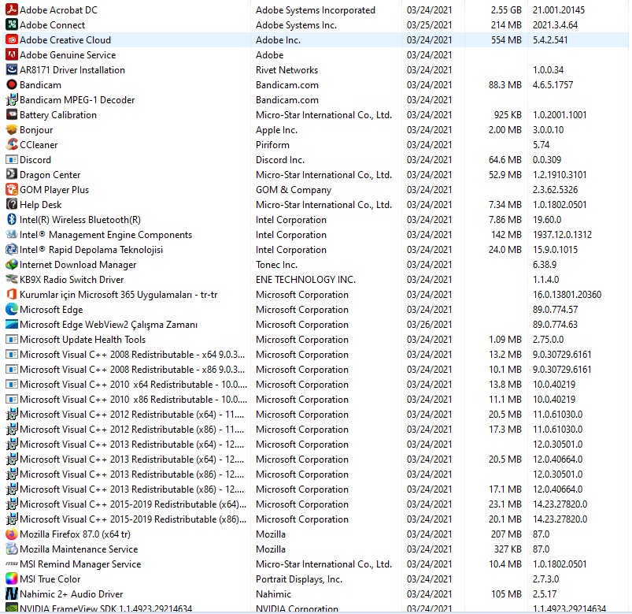Click version 4.6.5.1757 cell
This screenshot has width=632, height=614.
click(x=553, y=85)
